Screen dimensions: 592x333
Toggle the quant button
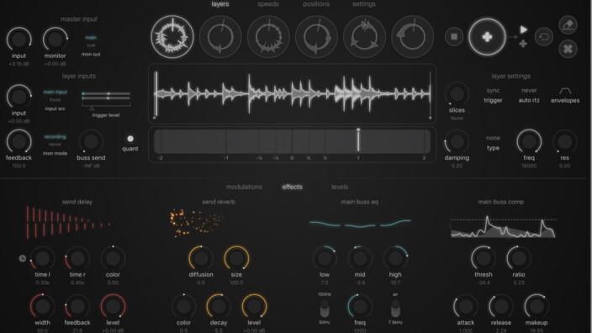(x=129, y=139)
